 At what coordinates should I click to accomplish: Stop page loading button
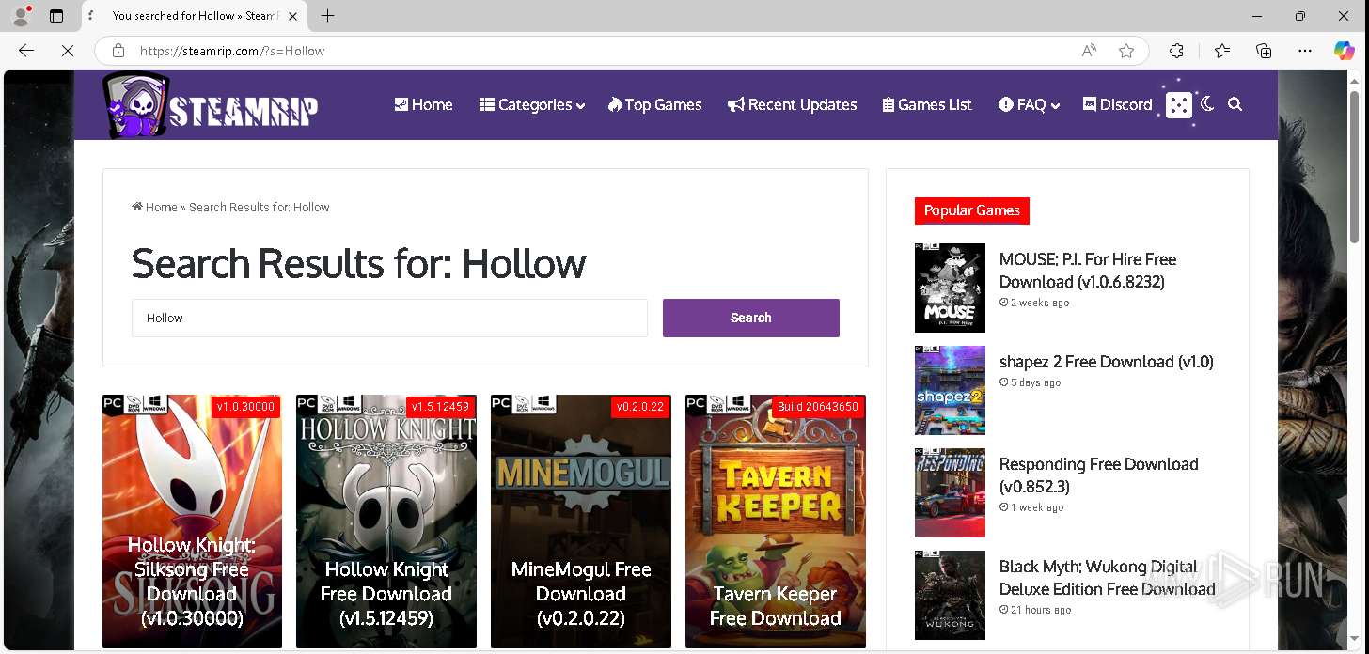pos(68,51)
